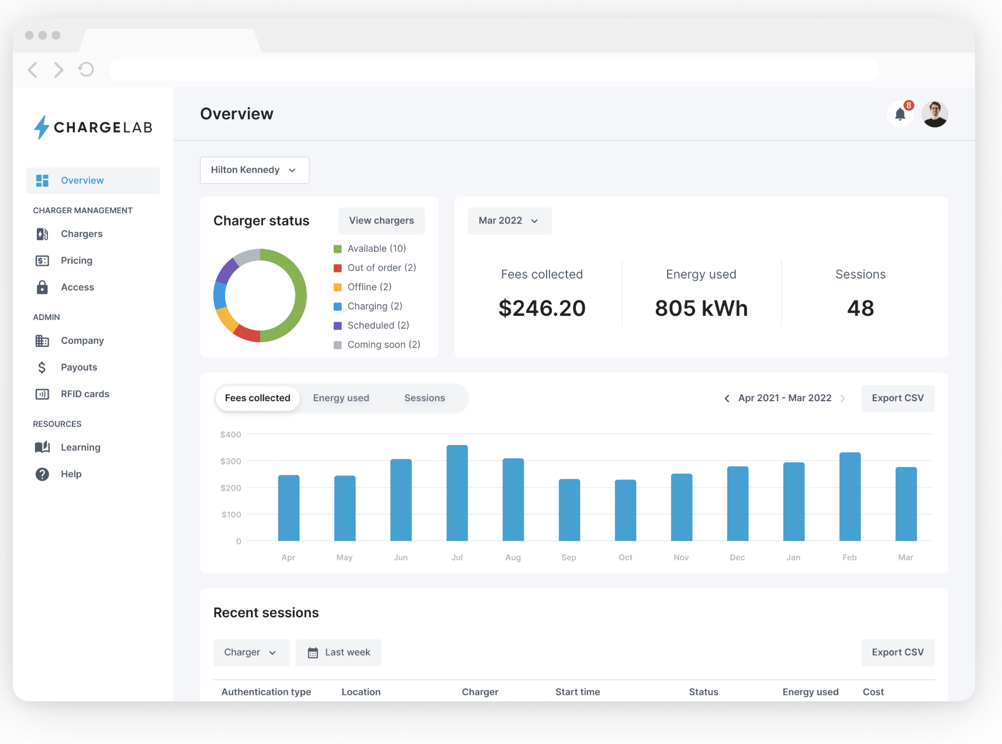Click the View chargers button
Screen dimensions: 1002x744
[x=381, y=221]
